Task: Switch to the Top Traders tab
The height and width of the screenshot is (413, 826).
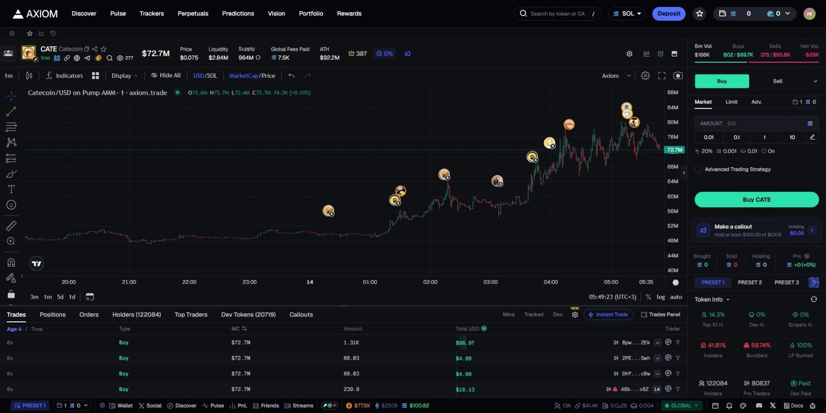Action: point(191,314)
